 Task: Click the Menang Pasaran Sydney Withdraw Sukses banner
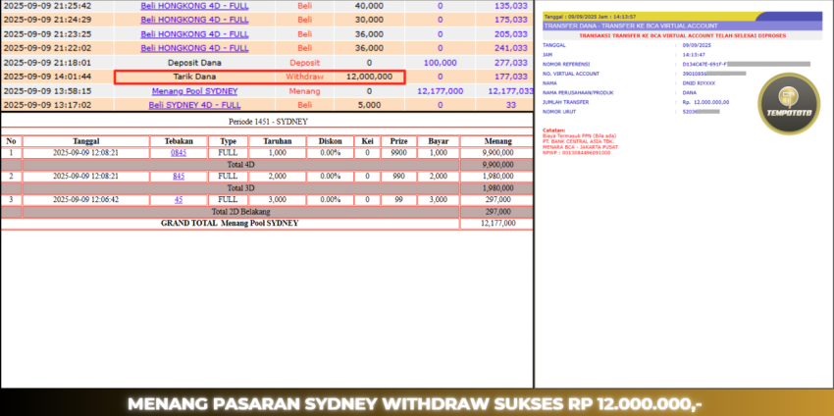point(415,404)
